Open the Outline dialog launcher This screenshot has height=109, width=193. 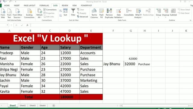click(x=190, y=20)
